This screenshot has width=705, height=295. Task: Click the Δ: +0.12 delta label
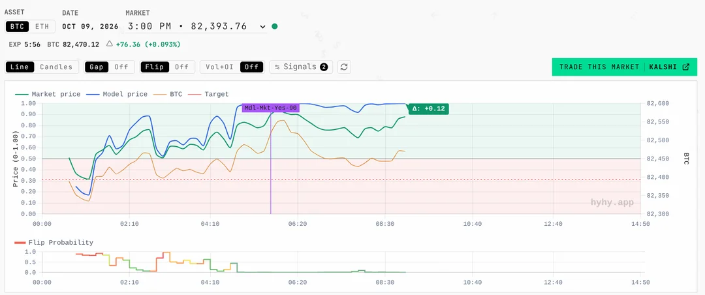[x=428, y=108]
